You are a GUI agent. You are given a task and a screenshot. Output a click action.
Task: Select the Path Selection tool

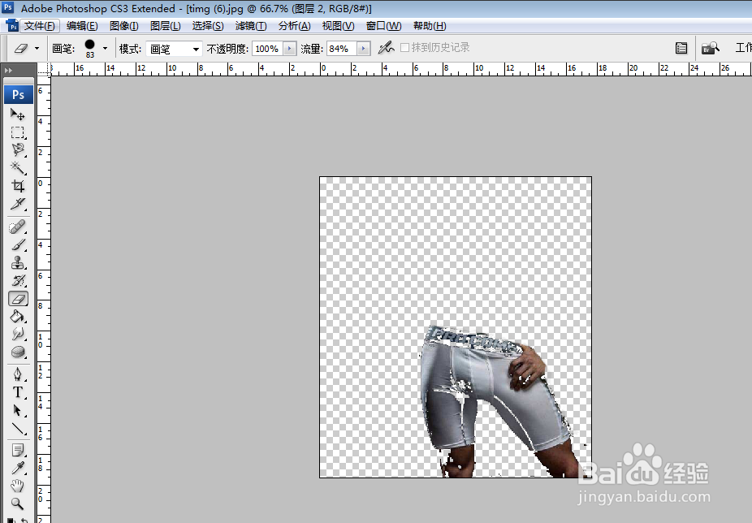[18, 411]
